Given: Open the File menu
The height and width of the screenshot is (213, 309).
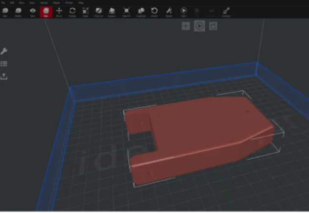Looking at the screenshot, I should point(3,3).
